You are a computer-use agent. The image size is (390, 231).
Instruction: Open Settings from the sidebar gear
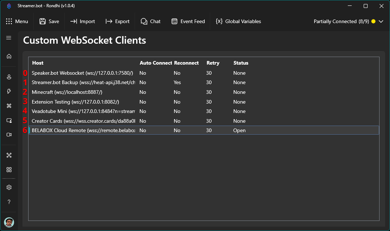tap(9, 187)
